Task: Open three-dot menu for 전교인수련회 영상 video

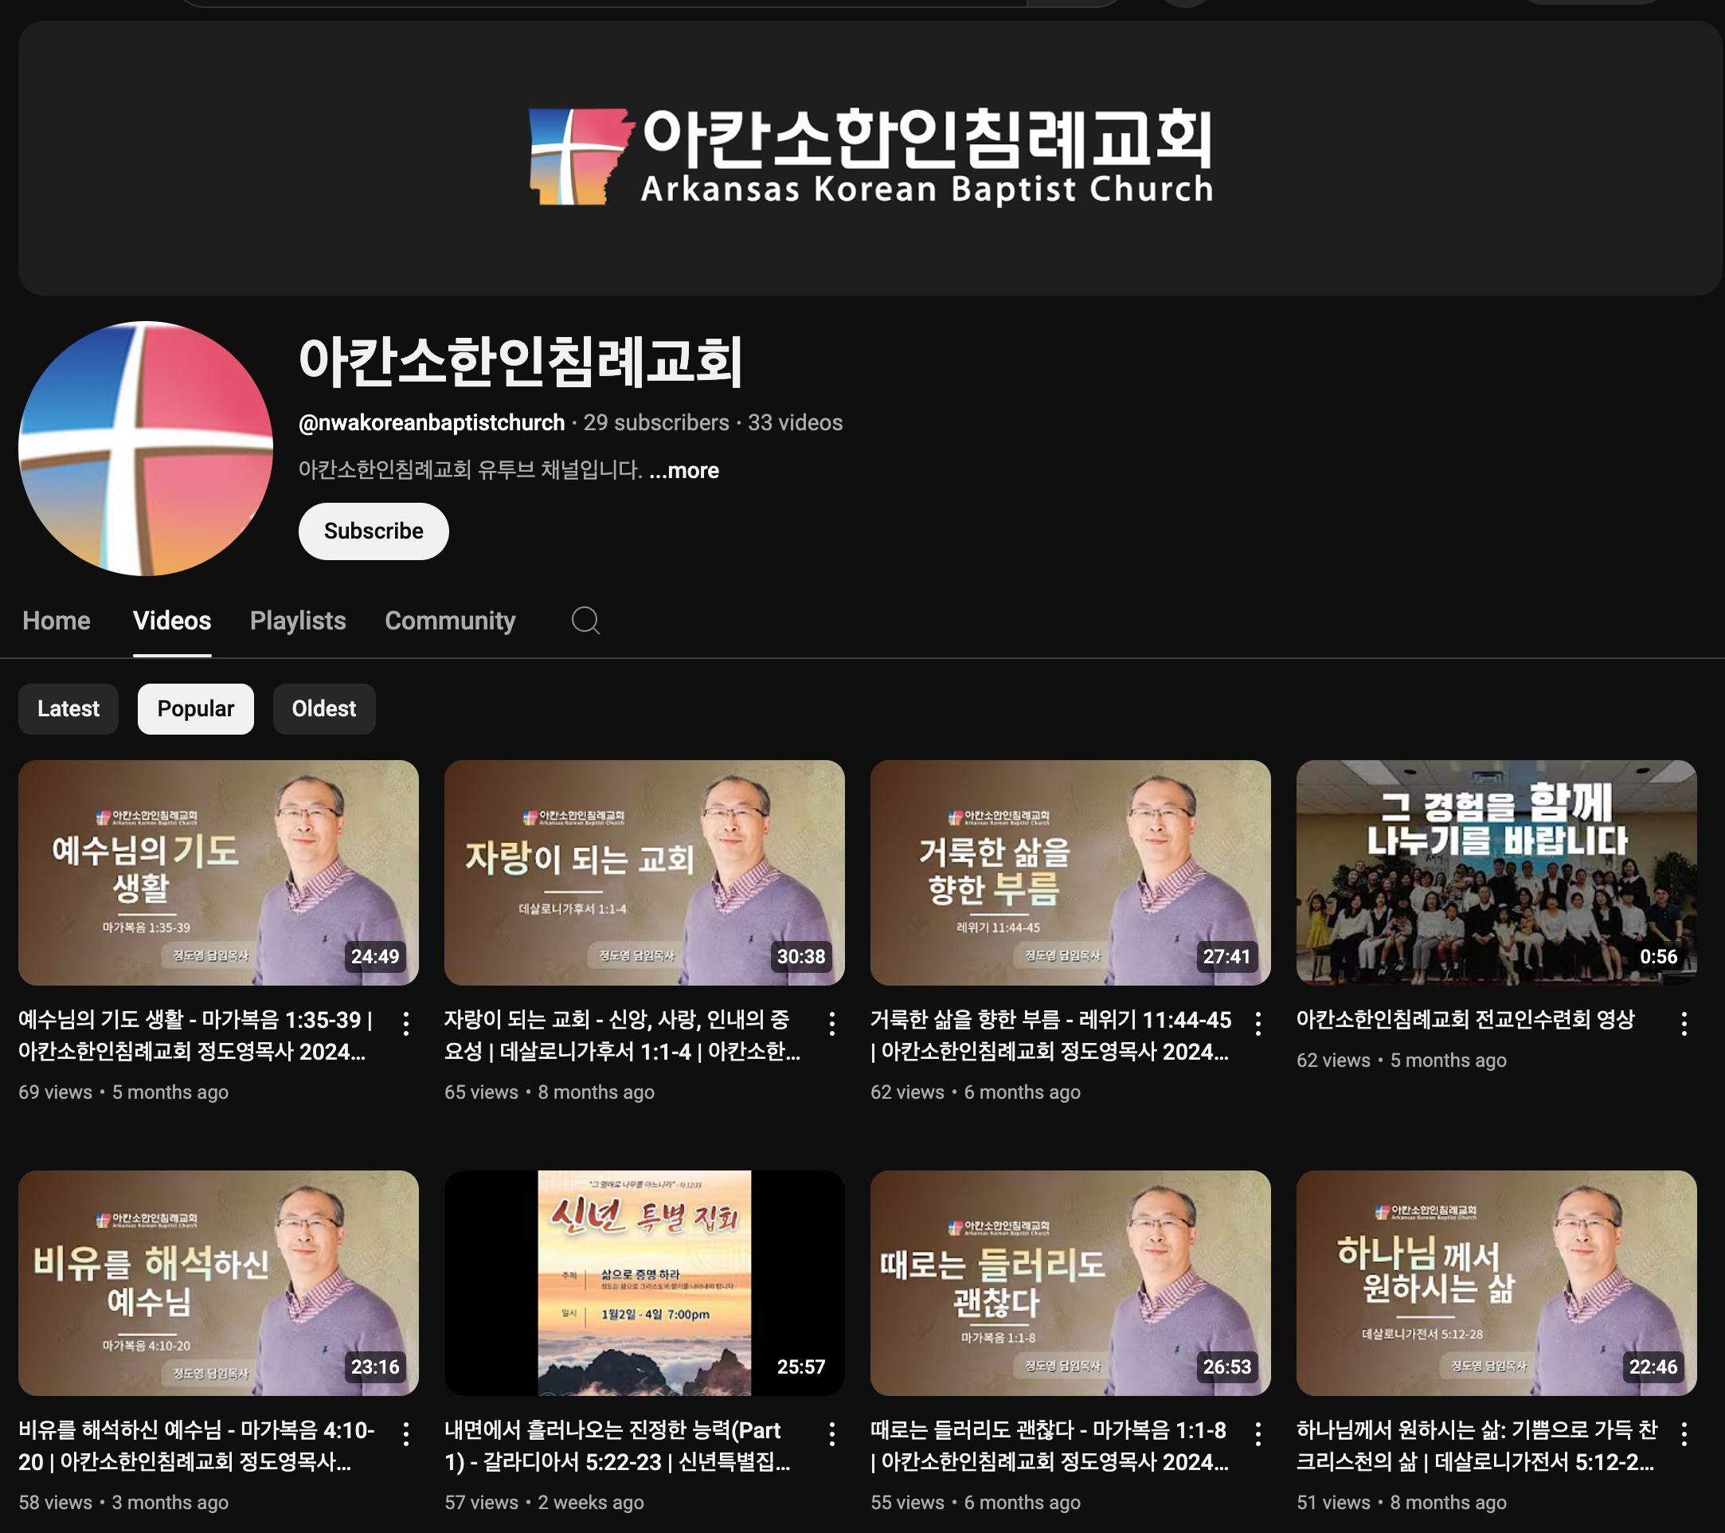Action: point(1684,1023)
